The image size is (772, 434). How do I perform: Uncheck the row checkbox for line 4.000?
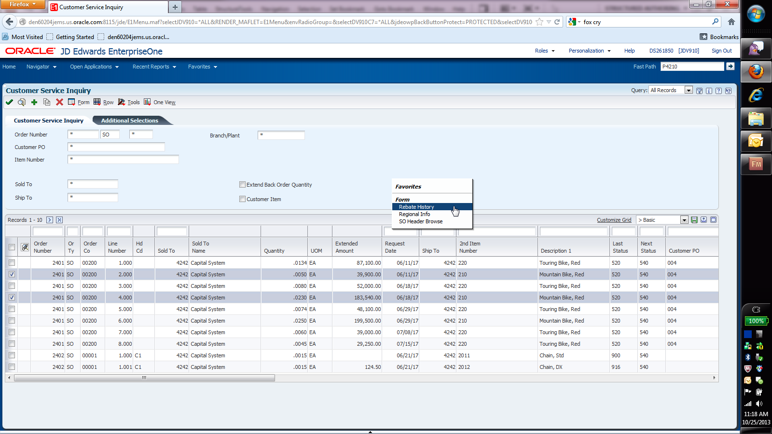pyautogui.click(x=12, y=298)
